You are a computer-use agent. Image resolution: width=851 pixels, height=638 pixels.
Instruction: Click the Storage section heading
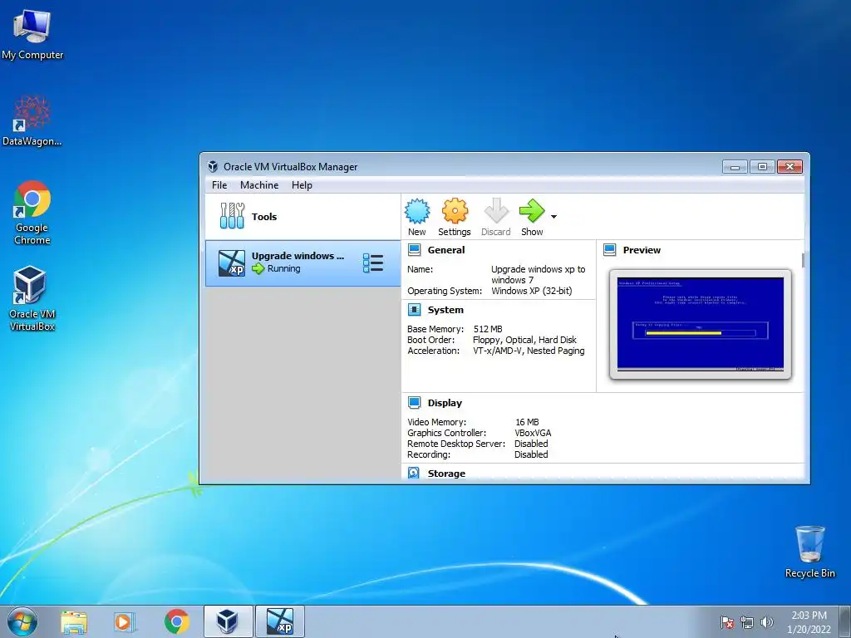[x=446, y=474]
